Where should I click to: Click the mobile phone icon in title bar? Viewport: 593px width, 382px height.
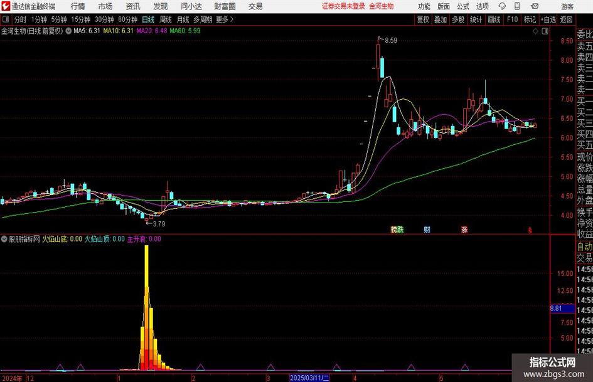[517, 6]
